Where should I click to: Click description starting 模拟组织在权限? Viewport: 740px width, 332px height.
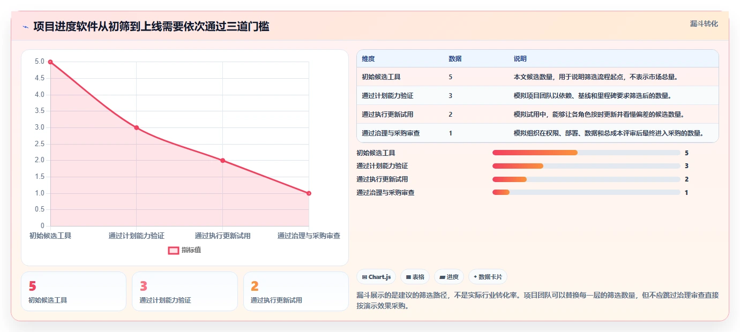[609, 133]
